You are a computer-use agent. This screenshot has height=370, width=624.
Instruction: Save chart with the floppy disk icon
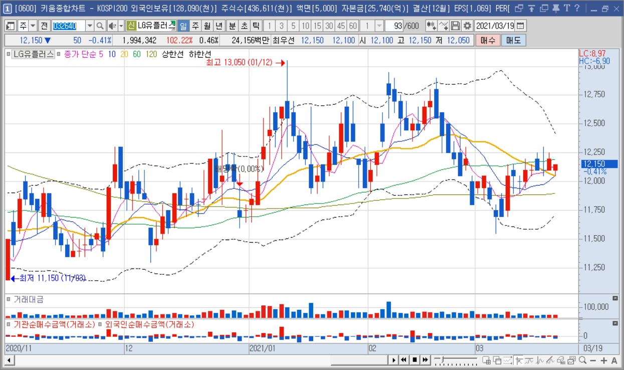(x=456, y=26)
